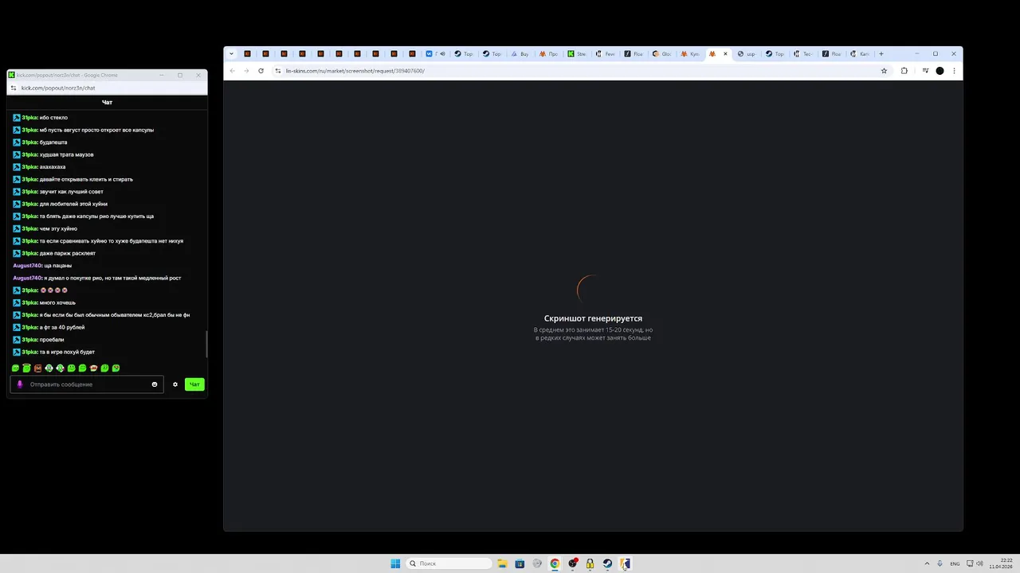Screen dimensions: 1020x573
Task: Open Chrome profile avatar
Action: tap(940, 71)
